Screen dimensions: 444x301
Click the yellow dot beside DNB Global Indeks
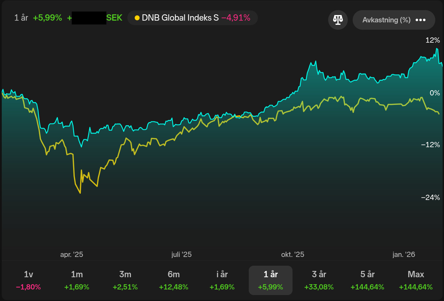click(137, 18)
